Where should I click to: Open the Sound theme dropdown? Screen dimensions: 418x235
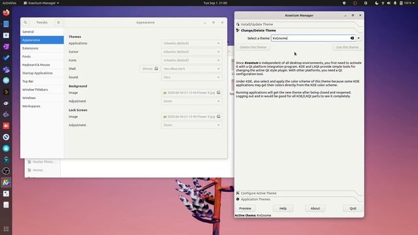pos(191,77)
